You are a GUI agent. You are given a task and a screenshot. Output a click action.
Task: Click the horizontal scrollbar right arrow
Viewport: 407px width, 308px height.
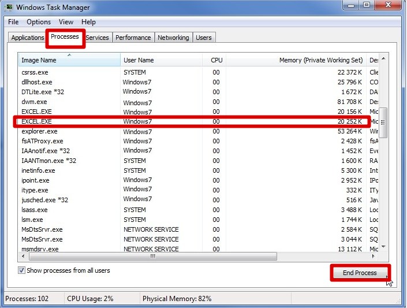374,255
